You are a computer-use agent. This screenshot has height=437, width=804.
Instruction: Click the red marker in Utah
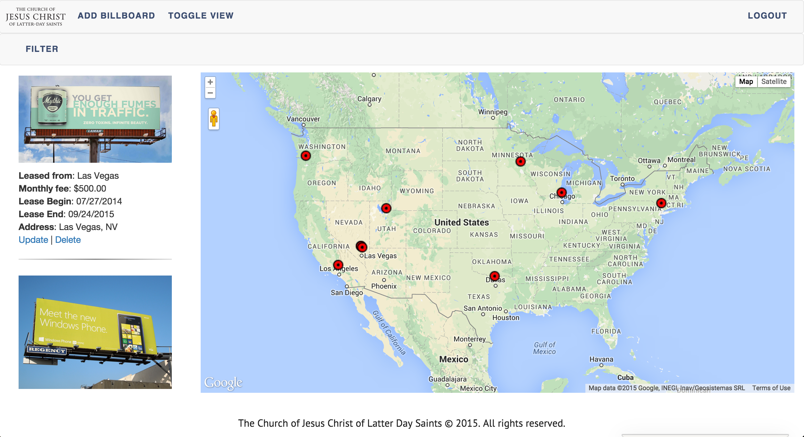coord(386,208)
